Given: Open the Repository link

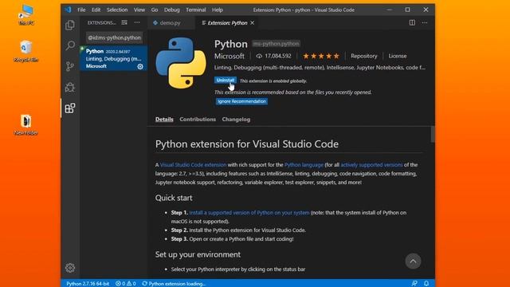Looking at the screenshot, I should 364,56.
